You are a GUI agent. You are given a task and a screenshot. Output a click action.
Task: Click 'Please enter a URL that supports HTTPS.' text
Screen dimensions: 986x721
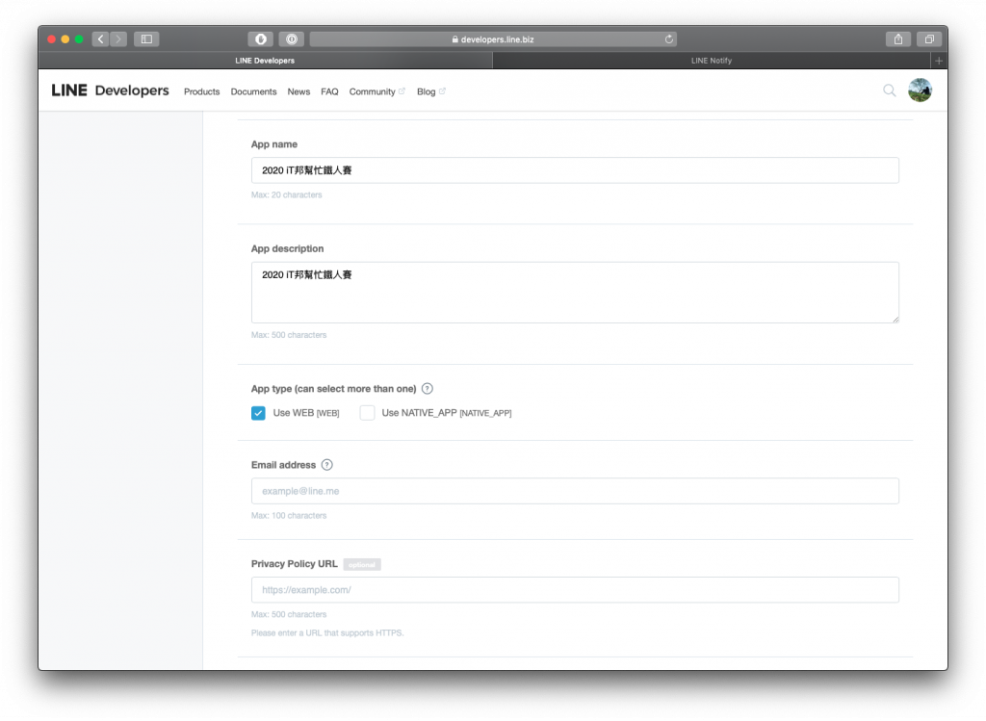(327, 633)
